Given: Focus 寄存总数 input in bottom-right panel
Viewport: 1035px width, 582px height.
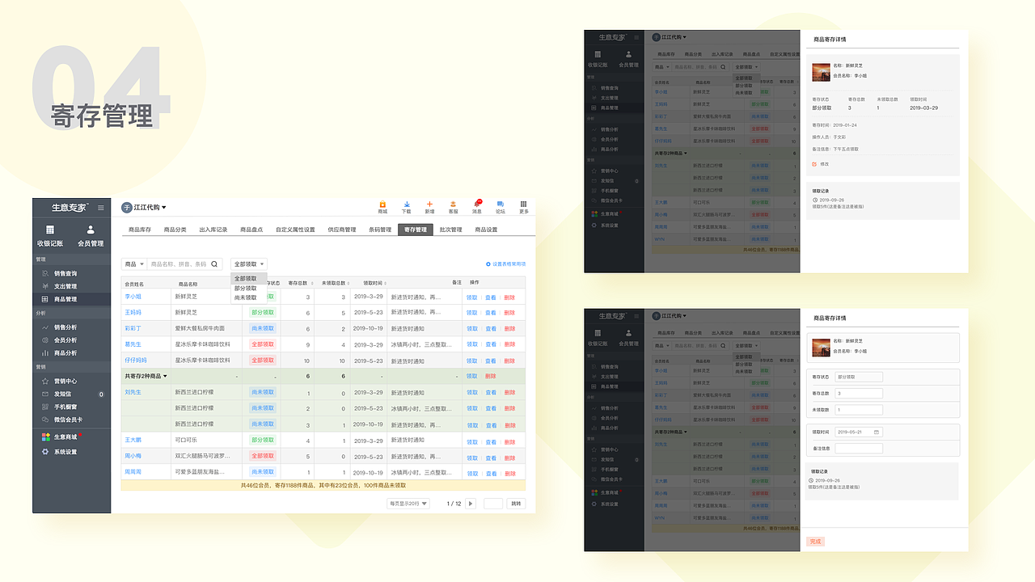Looking at the screenshot, I should coord(859,393).
